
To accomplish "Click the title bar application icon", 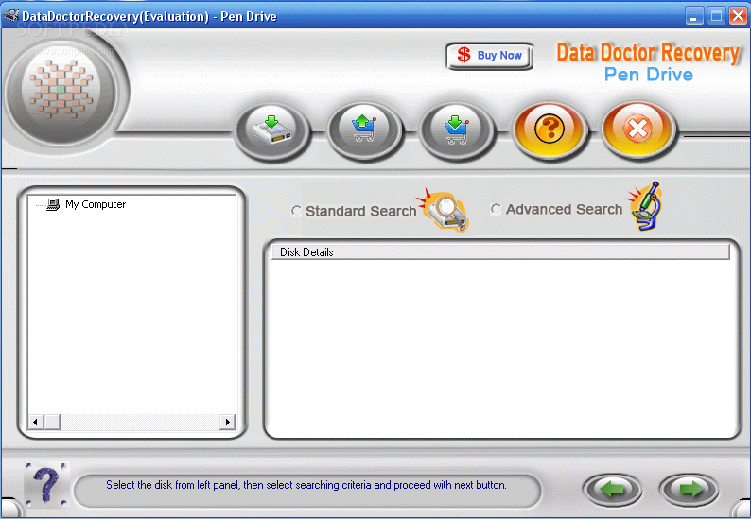I will (x=11, y=16).
